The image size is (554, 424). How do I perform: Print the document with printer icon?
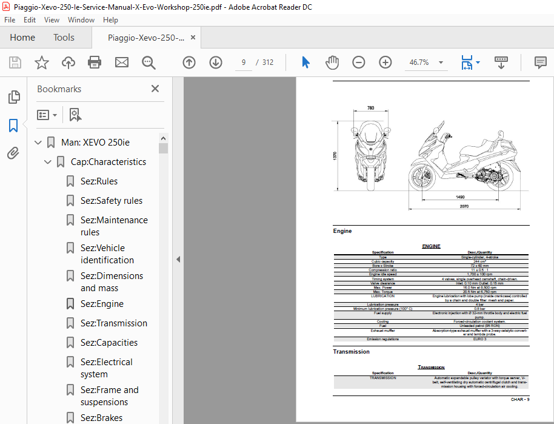click(95, 62)
